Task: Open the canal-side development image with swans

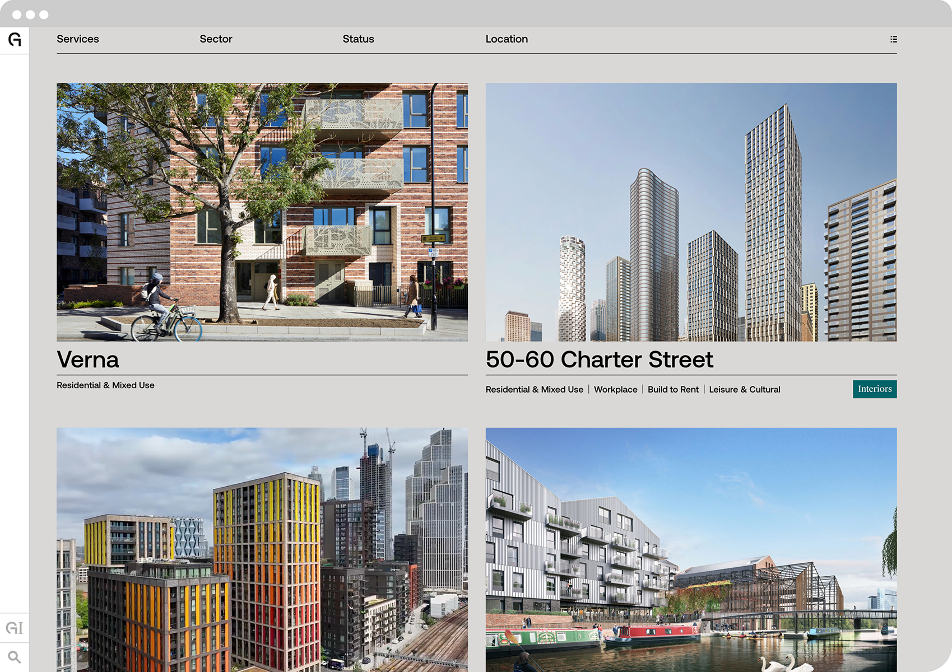Action: [691, 549]
